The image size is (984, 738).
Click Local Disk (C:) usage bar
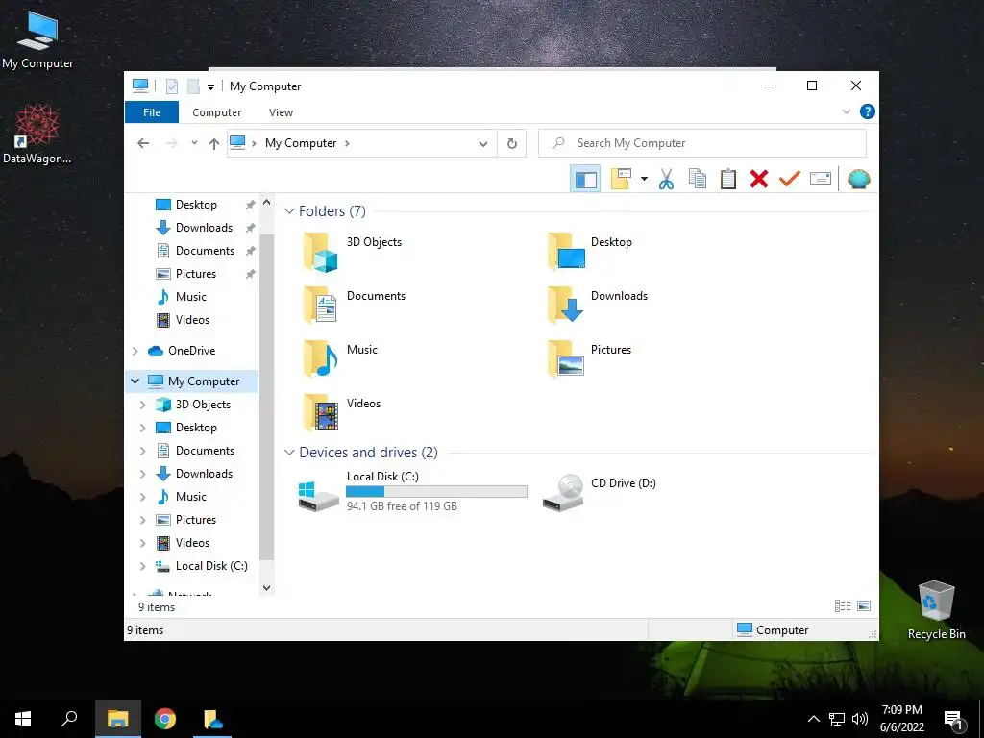click(436, 491)
